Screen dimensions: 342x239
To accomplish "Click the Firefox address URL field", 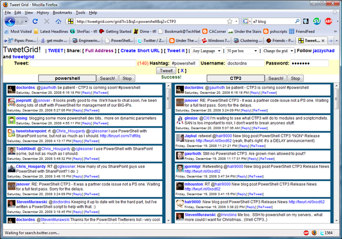I will [x=151, y=21].
